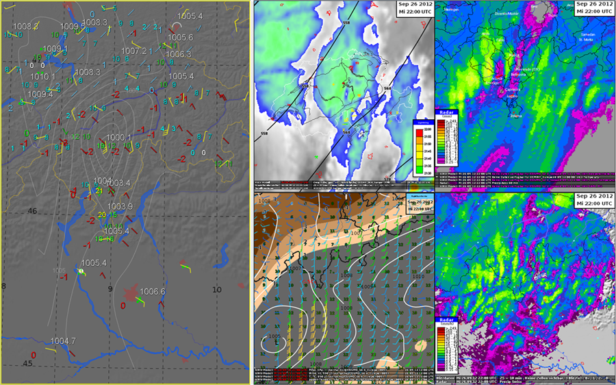Select the 1007.2 pressure label
Viewport: 616px width, 385px height.
pos(133,51)
